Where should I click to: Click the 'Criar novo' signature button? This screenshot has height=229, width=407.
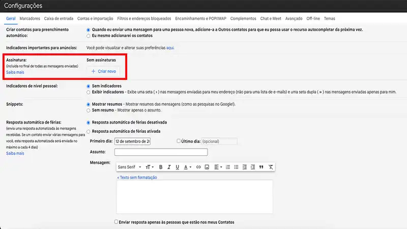coord(104,71)
